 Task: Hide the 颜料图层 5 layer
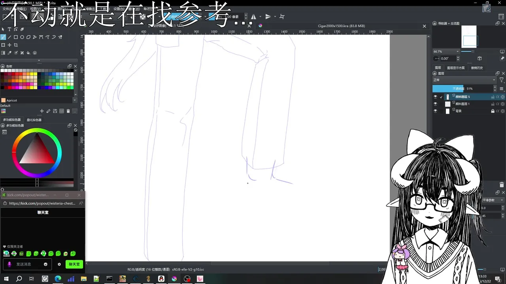click(x=435, y=97)
